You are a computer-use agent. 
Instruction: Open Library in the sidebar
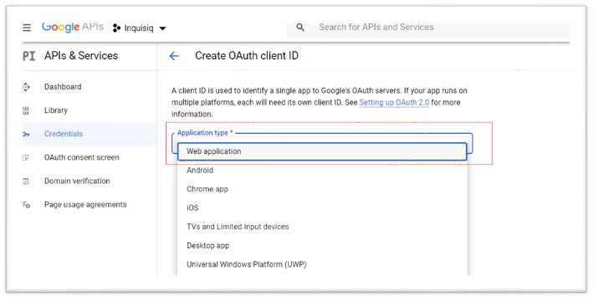56,110
